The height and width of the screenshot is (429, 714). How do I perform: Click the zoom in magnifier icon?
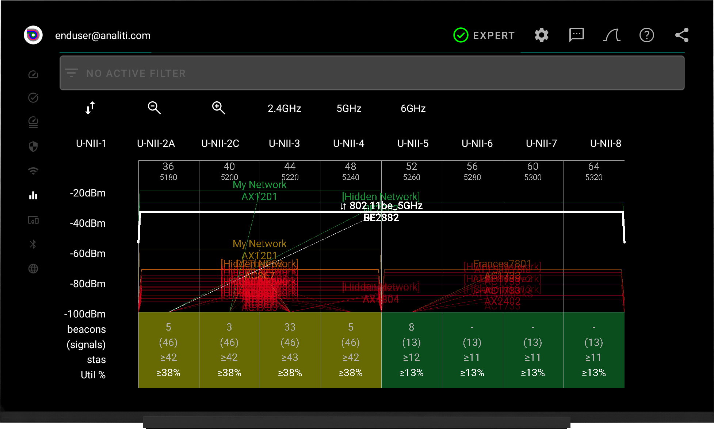pyautogui.click(x=218, y=108)
